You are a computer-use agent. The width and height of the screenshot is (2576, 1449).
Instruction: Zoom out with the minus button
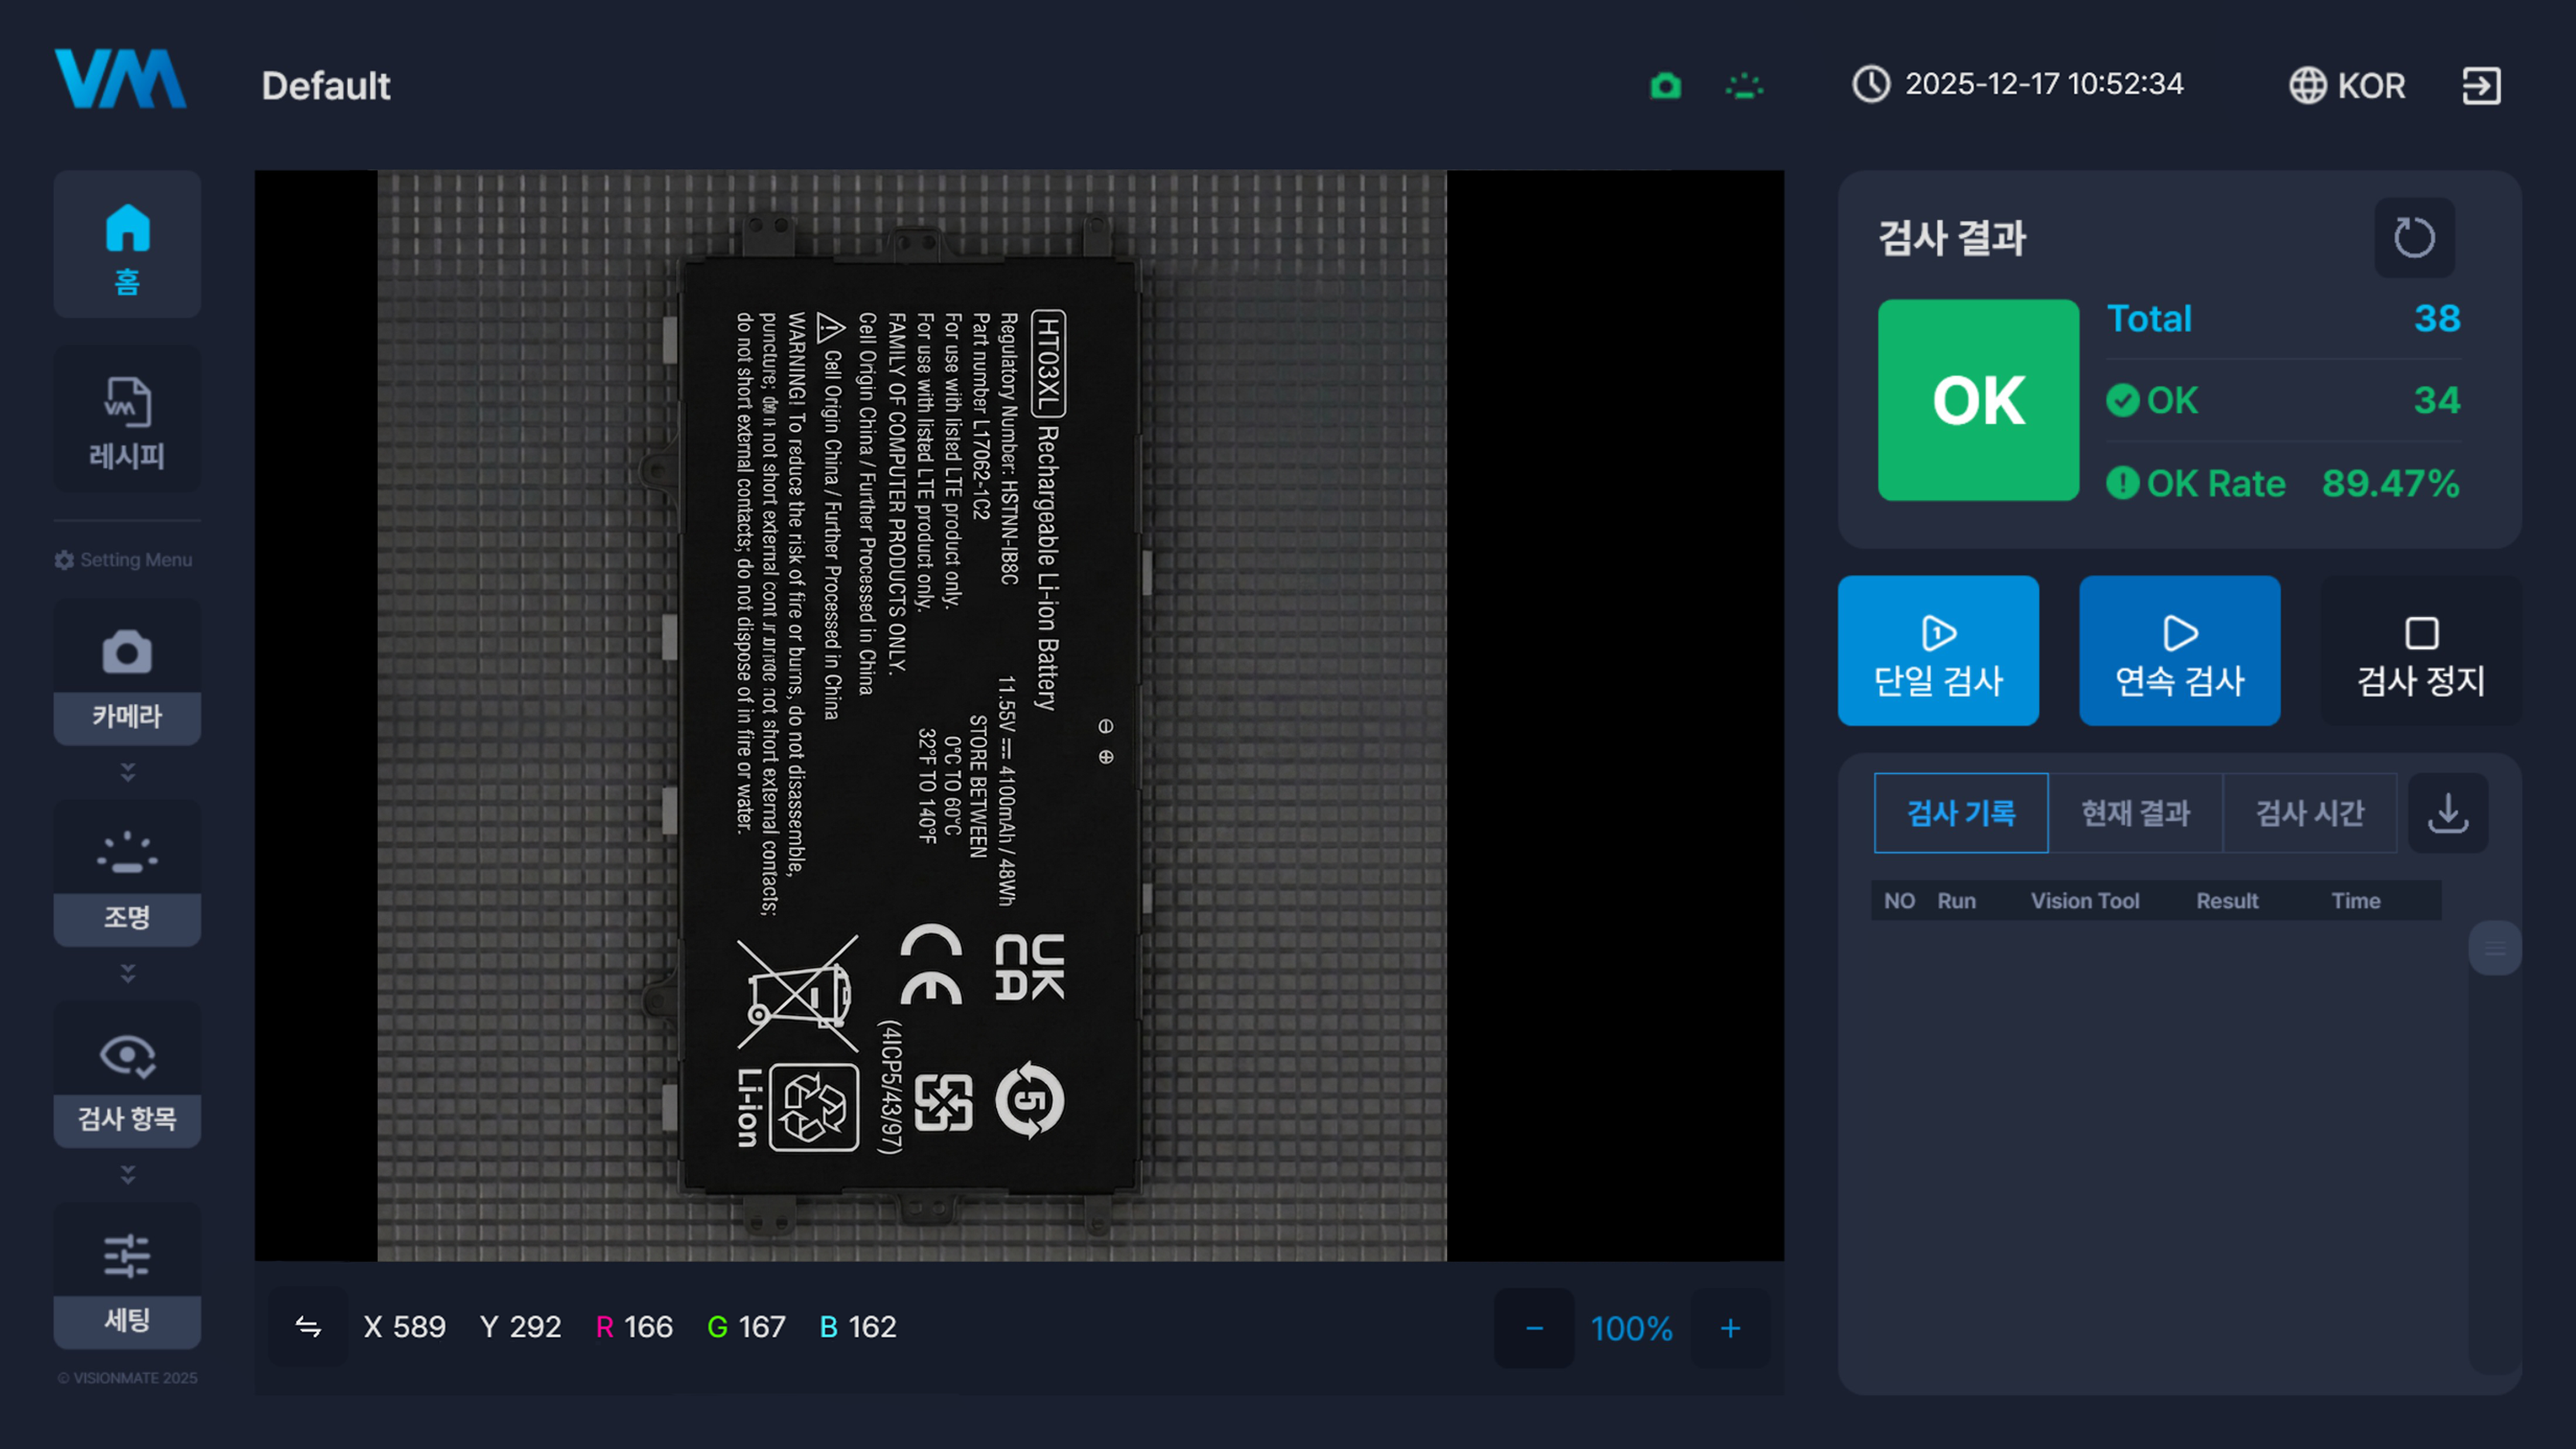point(1534,1328)
